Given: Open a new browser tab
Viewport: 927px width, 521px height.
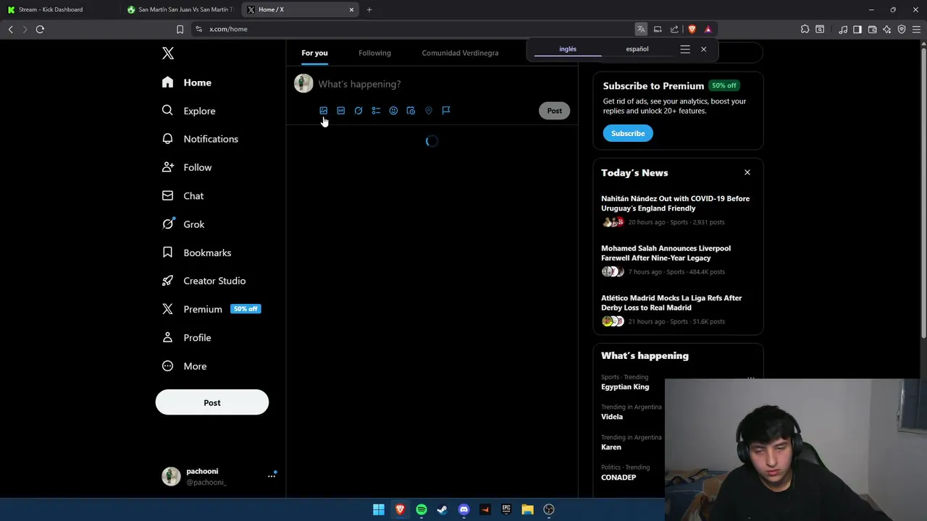Looking at the screenshot, I should 369,9.
